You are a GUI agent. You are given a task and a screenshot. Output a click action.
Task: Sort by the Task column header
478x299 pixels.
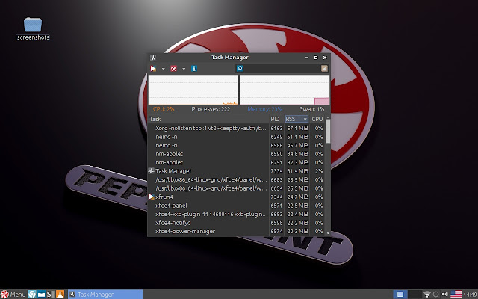tap(209, 119)
